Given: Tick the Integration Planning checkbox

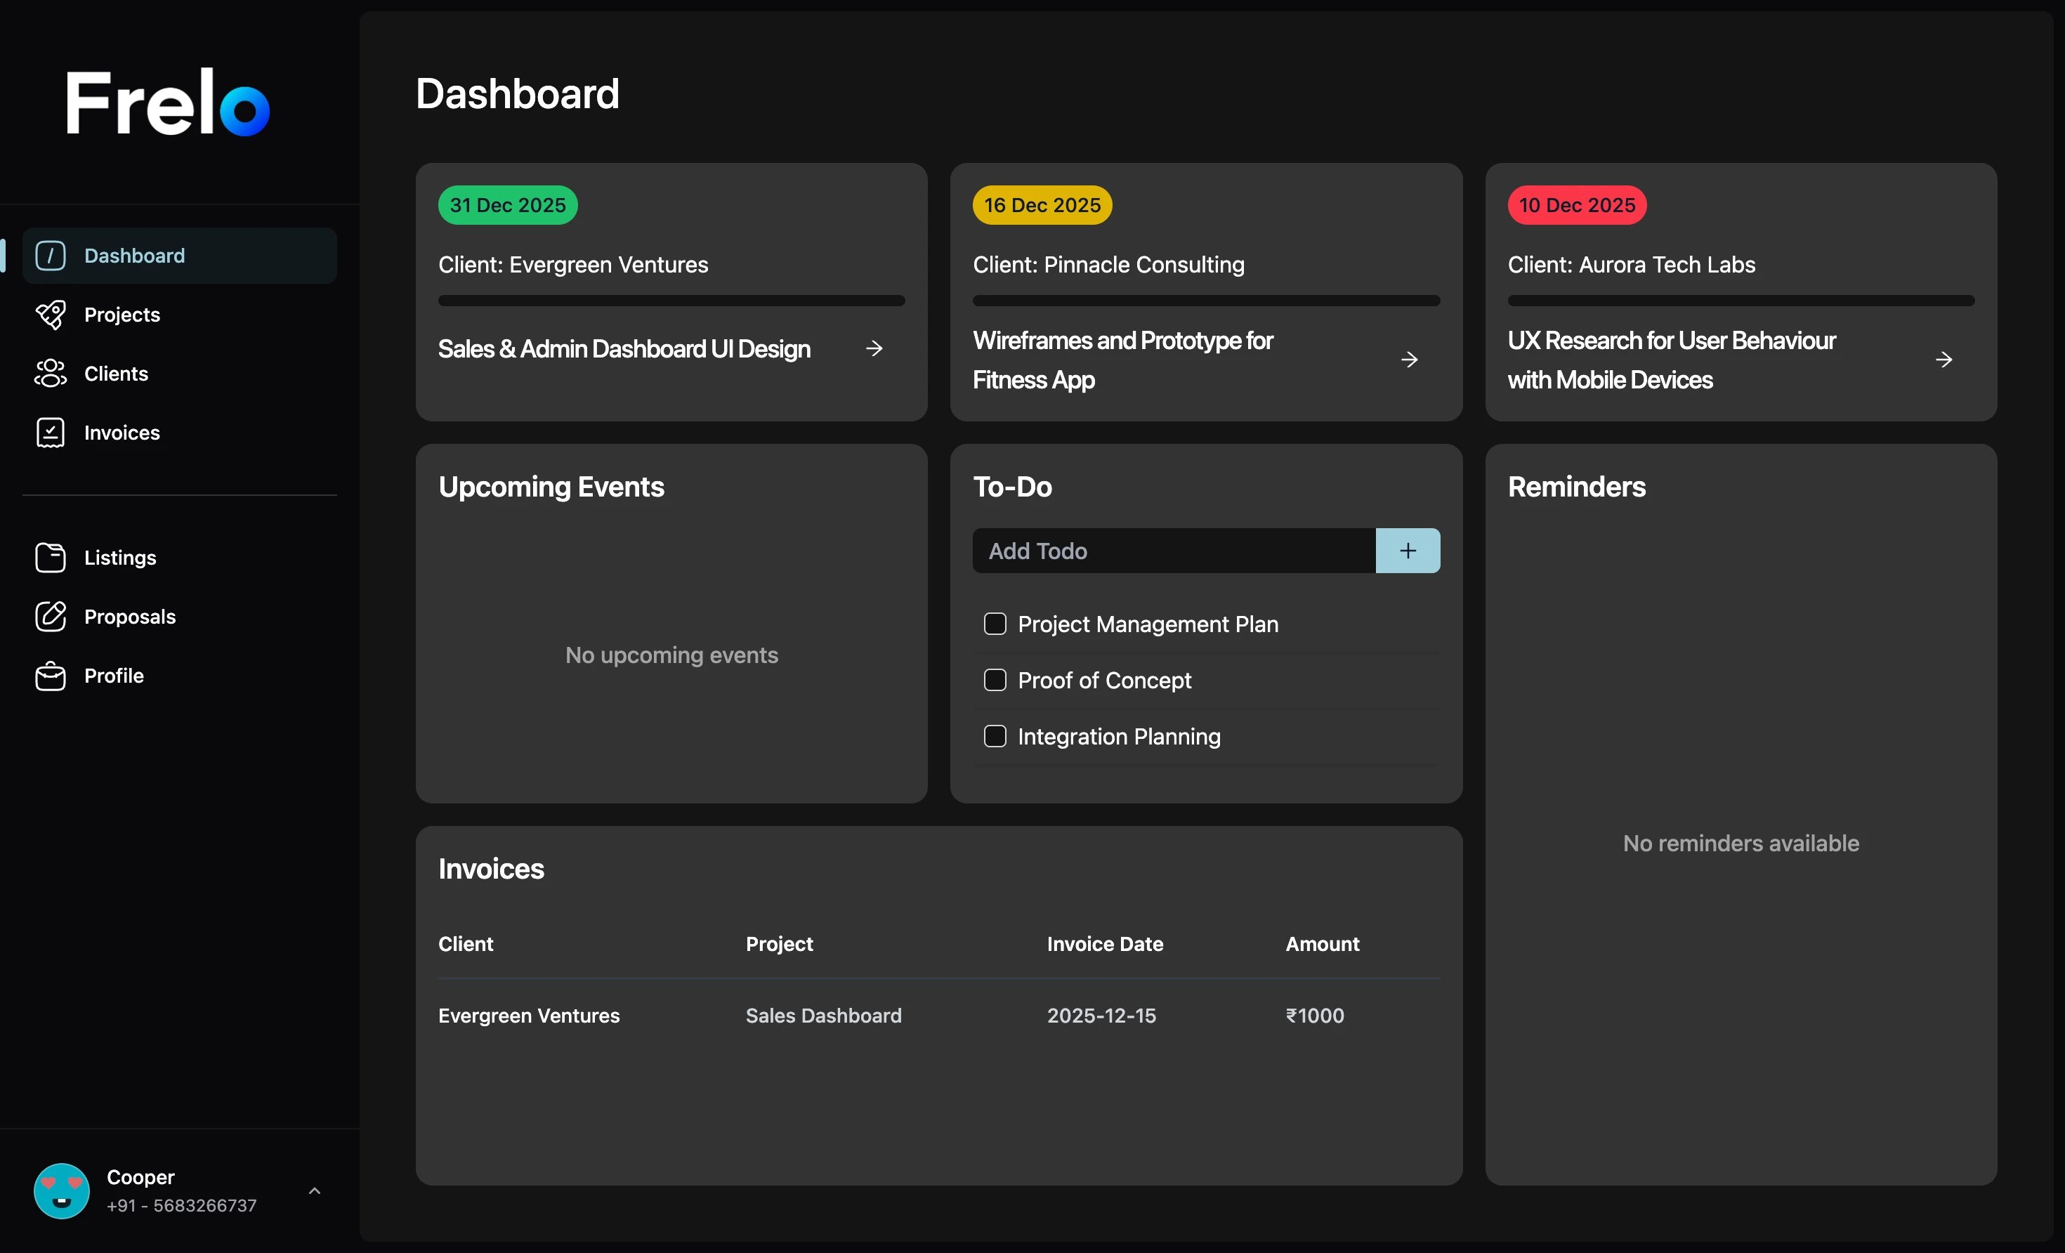Looking at the screenshot, I should (x=995, y=736).
